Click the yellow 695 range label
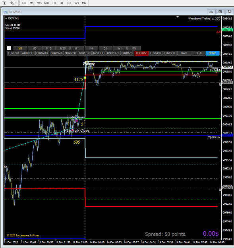The image size is (234, 248). 77,142
